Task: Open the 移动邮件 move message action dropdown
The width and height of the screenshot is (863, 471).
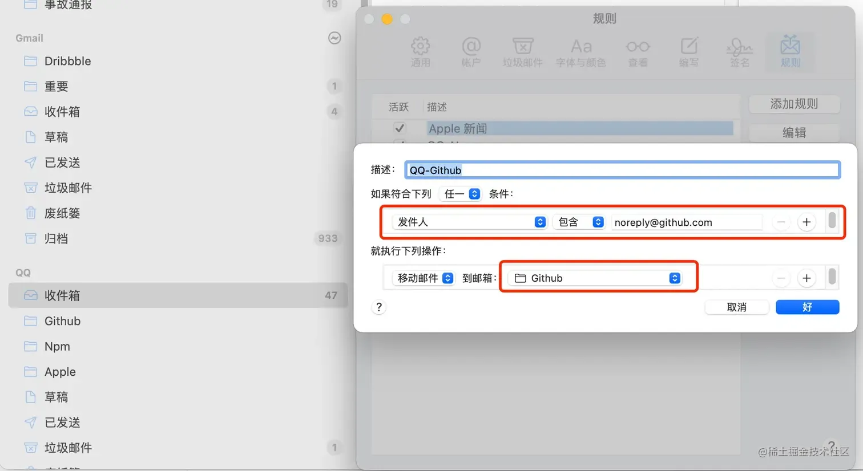Action: click(x=425, y=278)
